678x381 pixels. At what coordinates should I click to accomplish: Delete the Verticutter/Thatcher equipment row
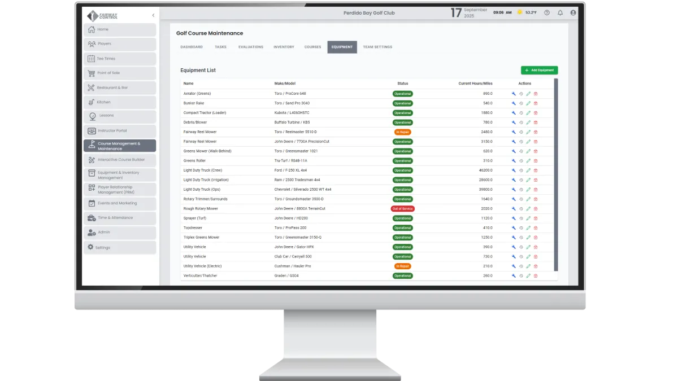[x=536, y=276]
